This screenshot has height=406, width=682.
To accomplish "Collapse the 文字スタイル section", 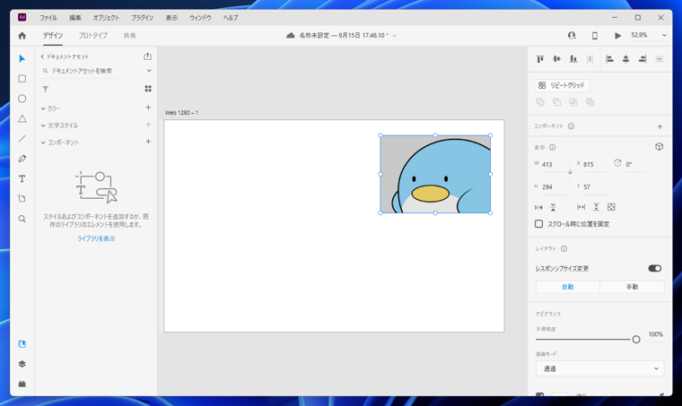I will (43, 125).
